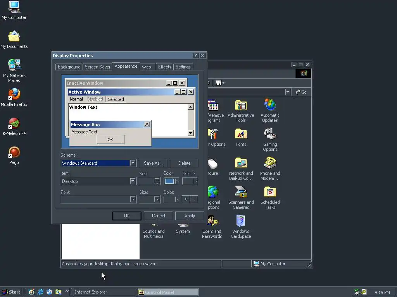Click the Control Panel taskbar button
This screenshot has height=297, width=397.
(167, 292)
